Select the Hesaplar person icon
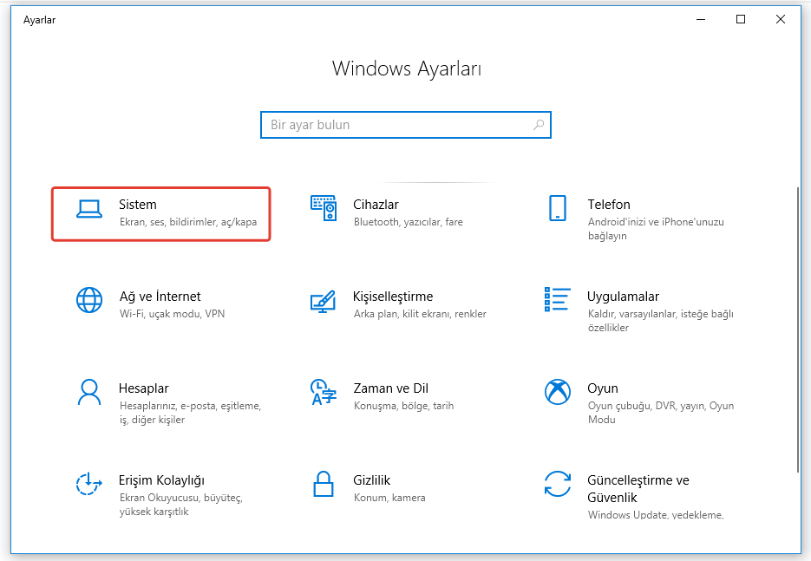Image resolution: width=811 pixels, height=561 pixels. (89, 392)
